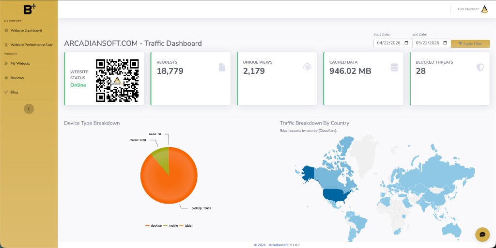Screen dimensions: 496x248
Task: Toggle the mobile legend entry
Action: [171, 226]
